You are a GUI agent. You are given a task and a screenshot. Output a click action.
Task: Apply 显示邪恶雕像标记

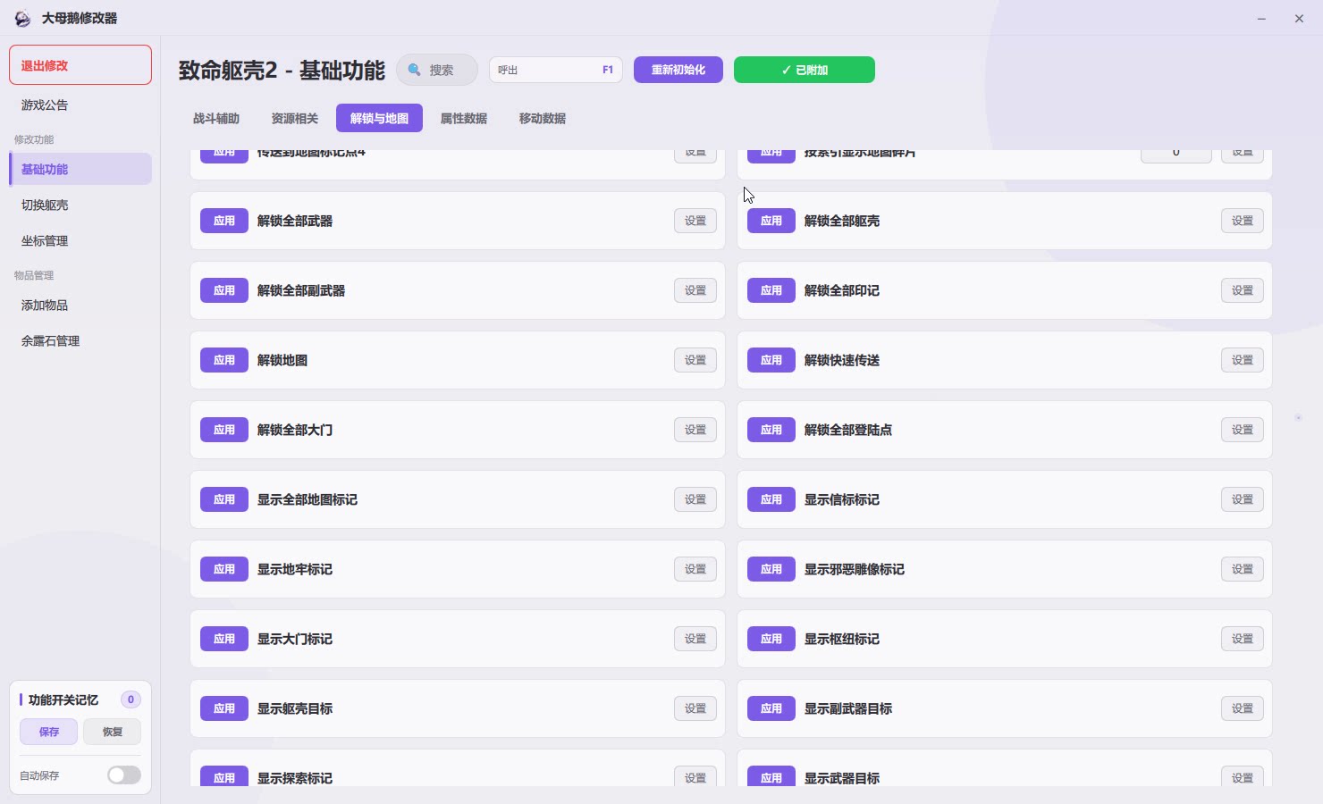click(771, 569)
